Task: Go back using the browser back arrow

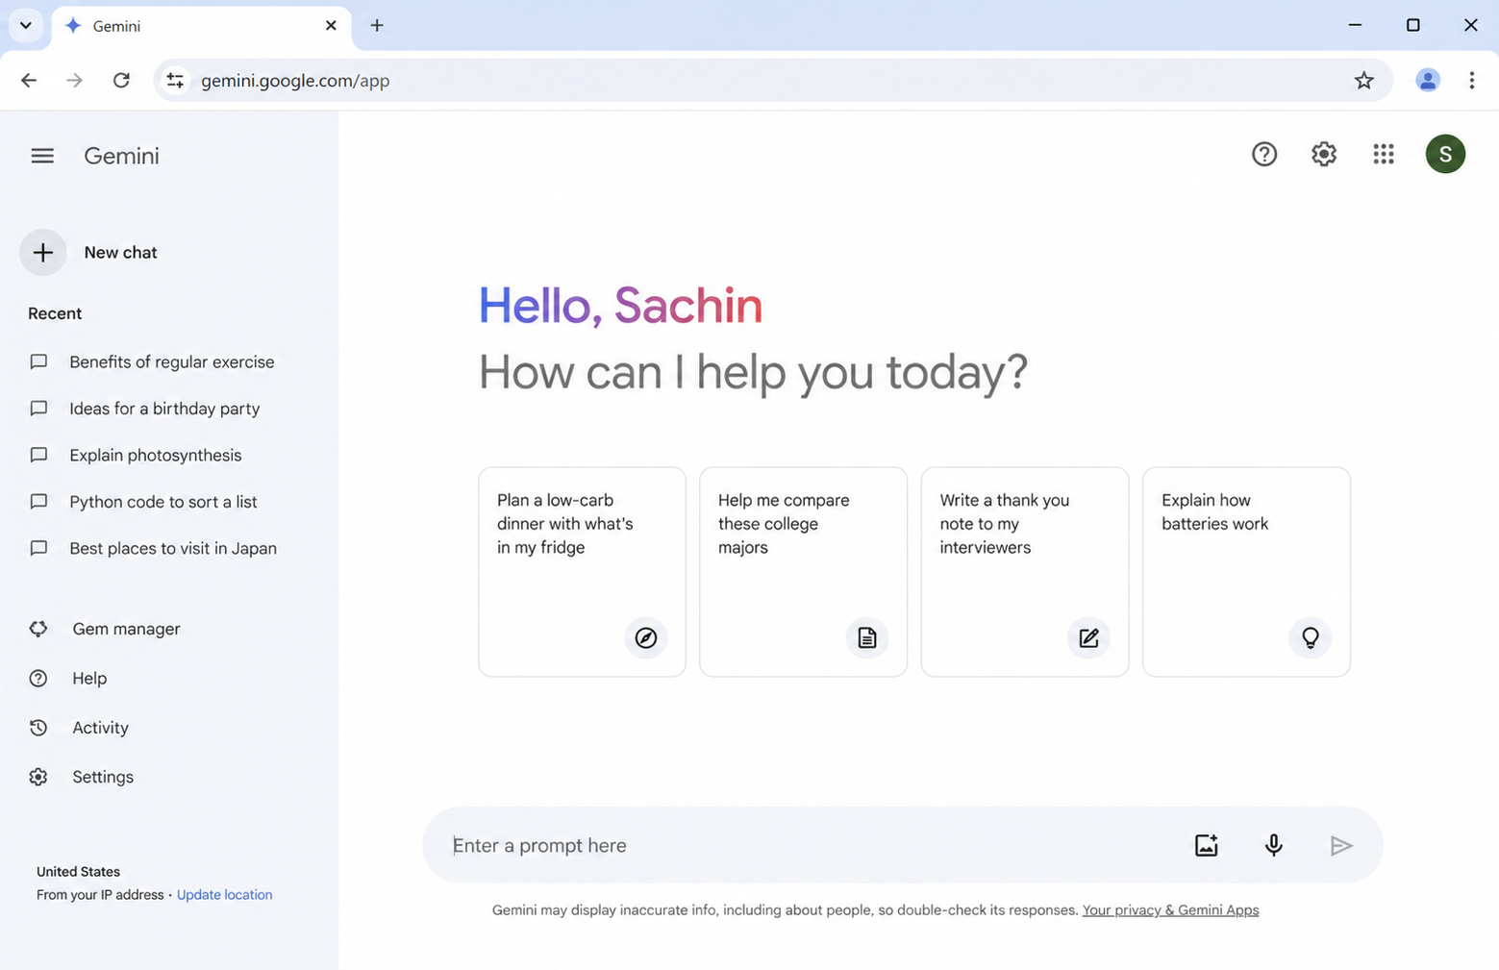Action: [29, 81]
